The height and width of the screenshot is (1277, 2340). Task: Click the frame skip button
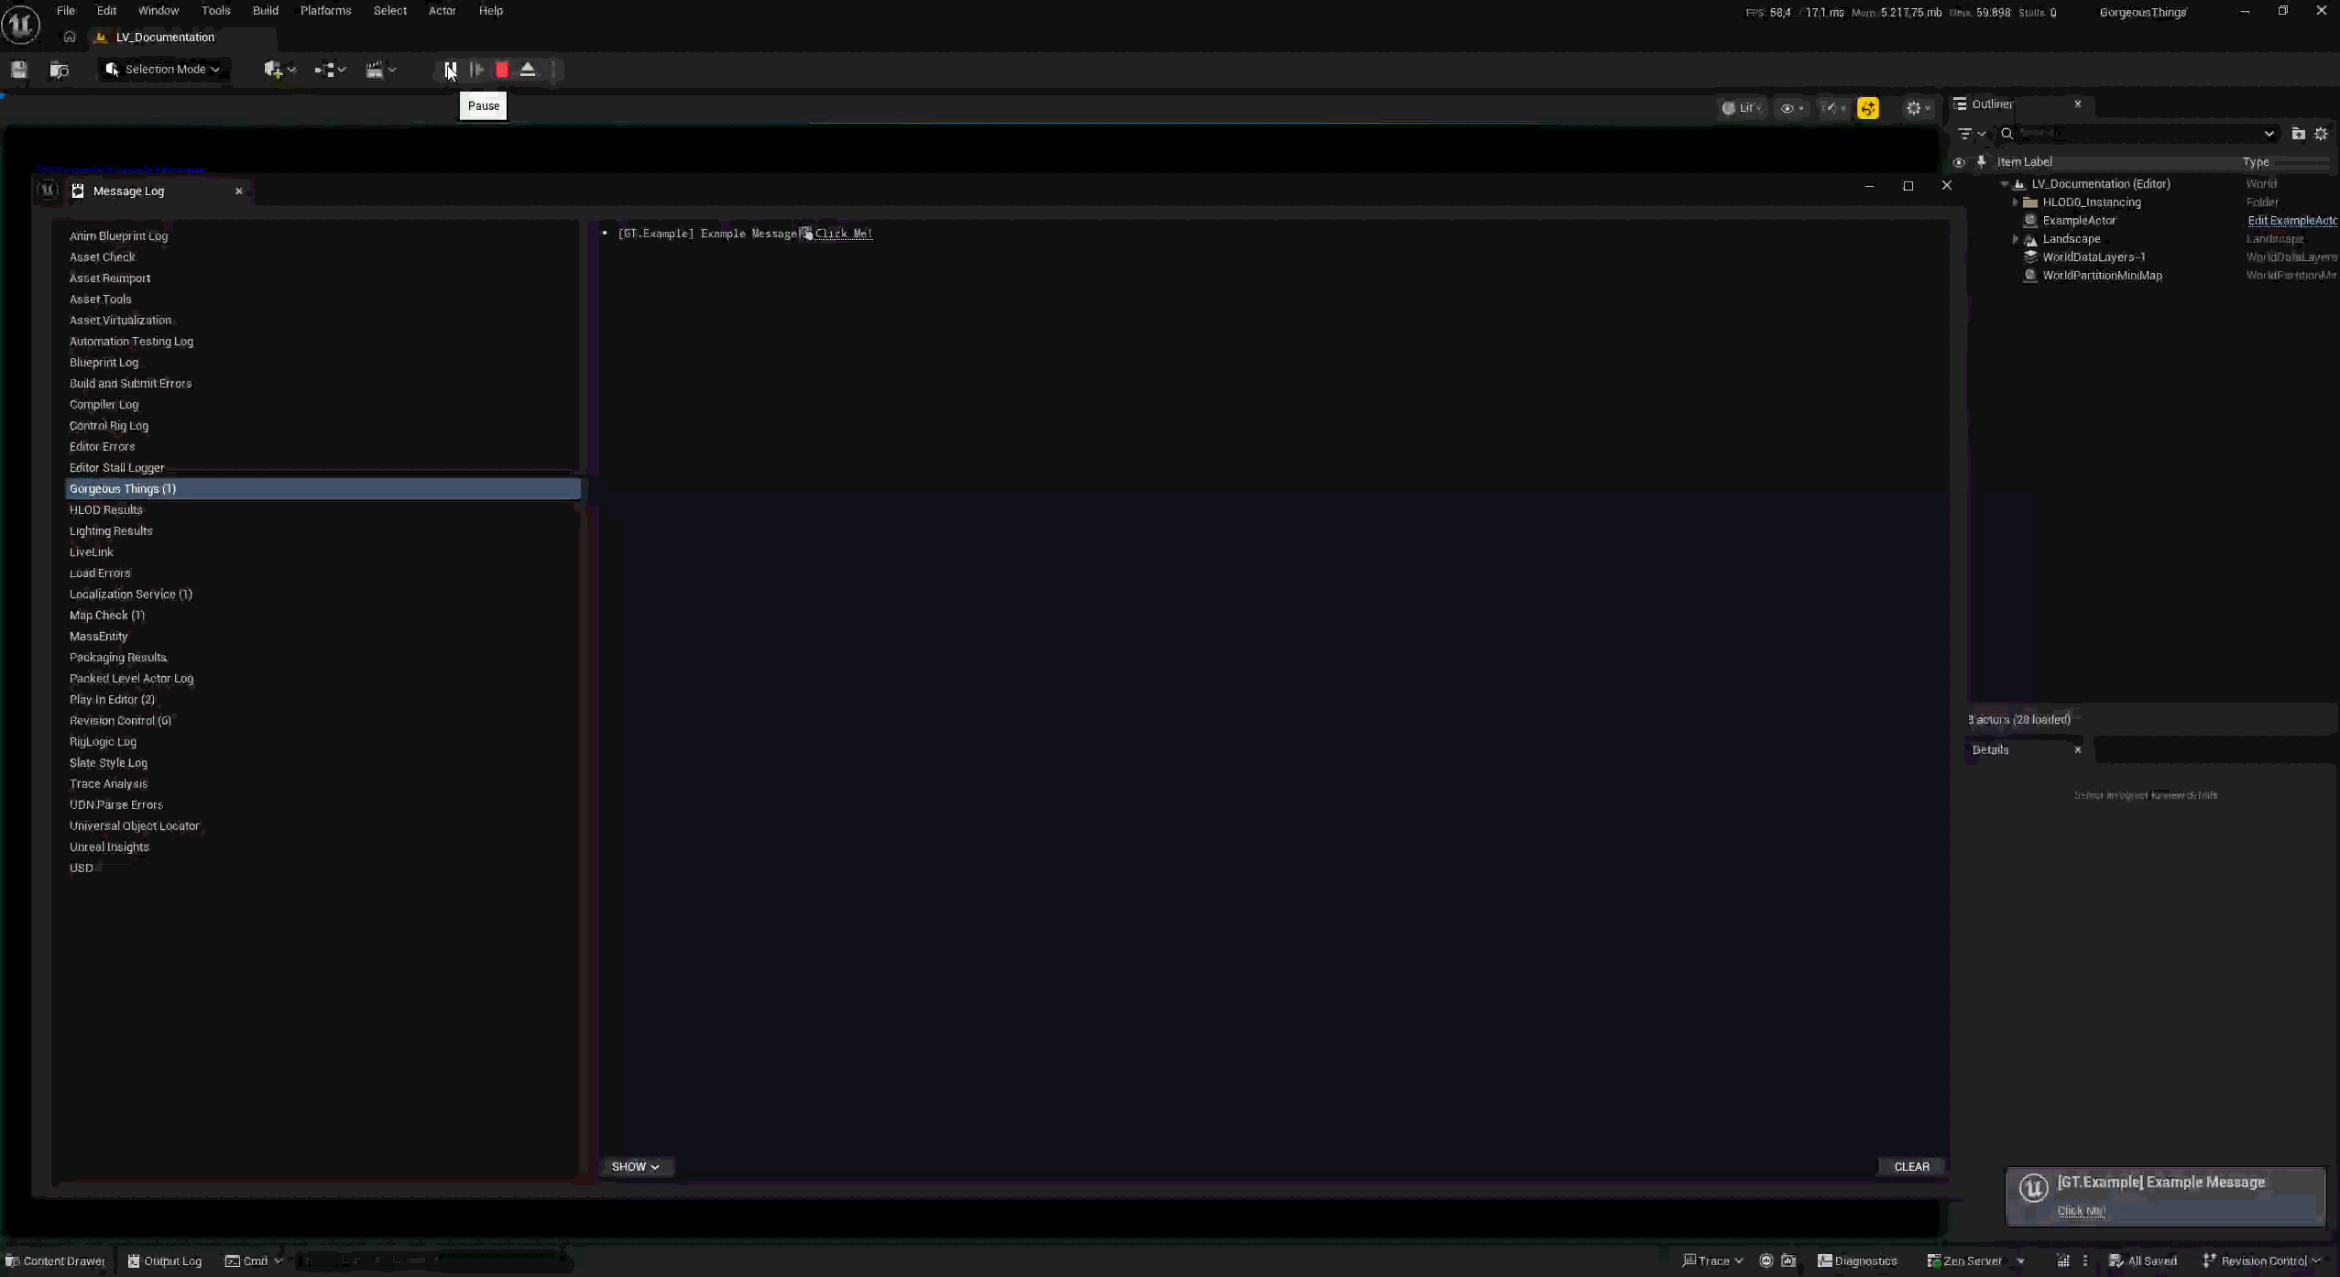pyautogui.click(x=476, y=70)
